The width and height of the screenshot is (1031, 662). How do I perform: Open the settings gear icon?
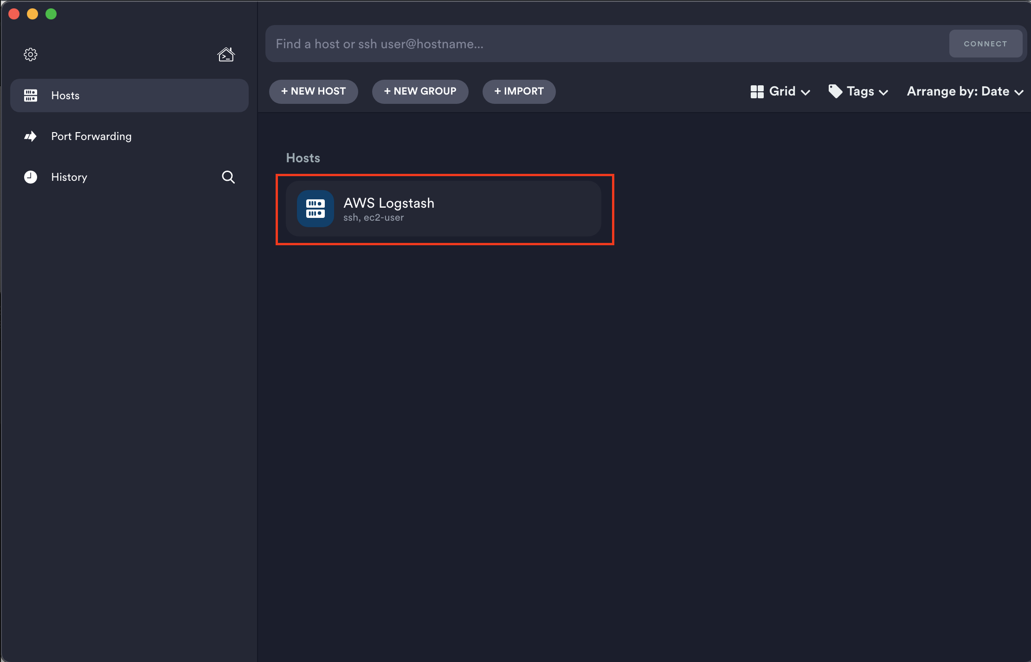point(31,55)
